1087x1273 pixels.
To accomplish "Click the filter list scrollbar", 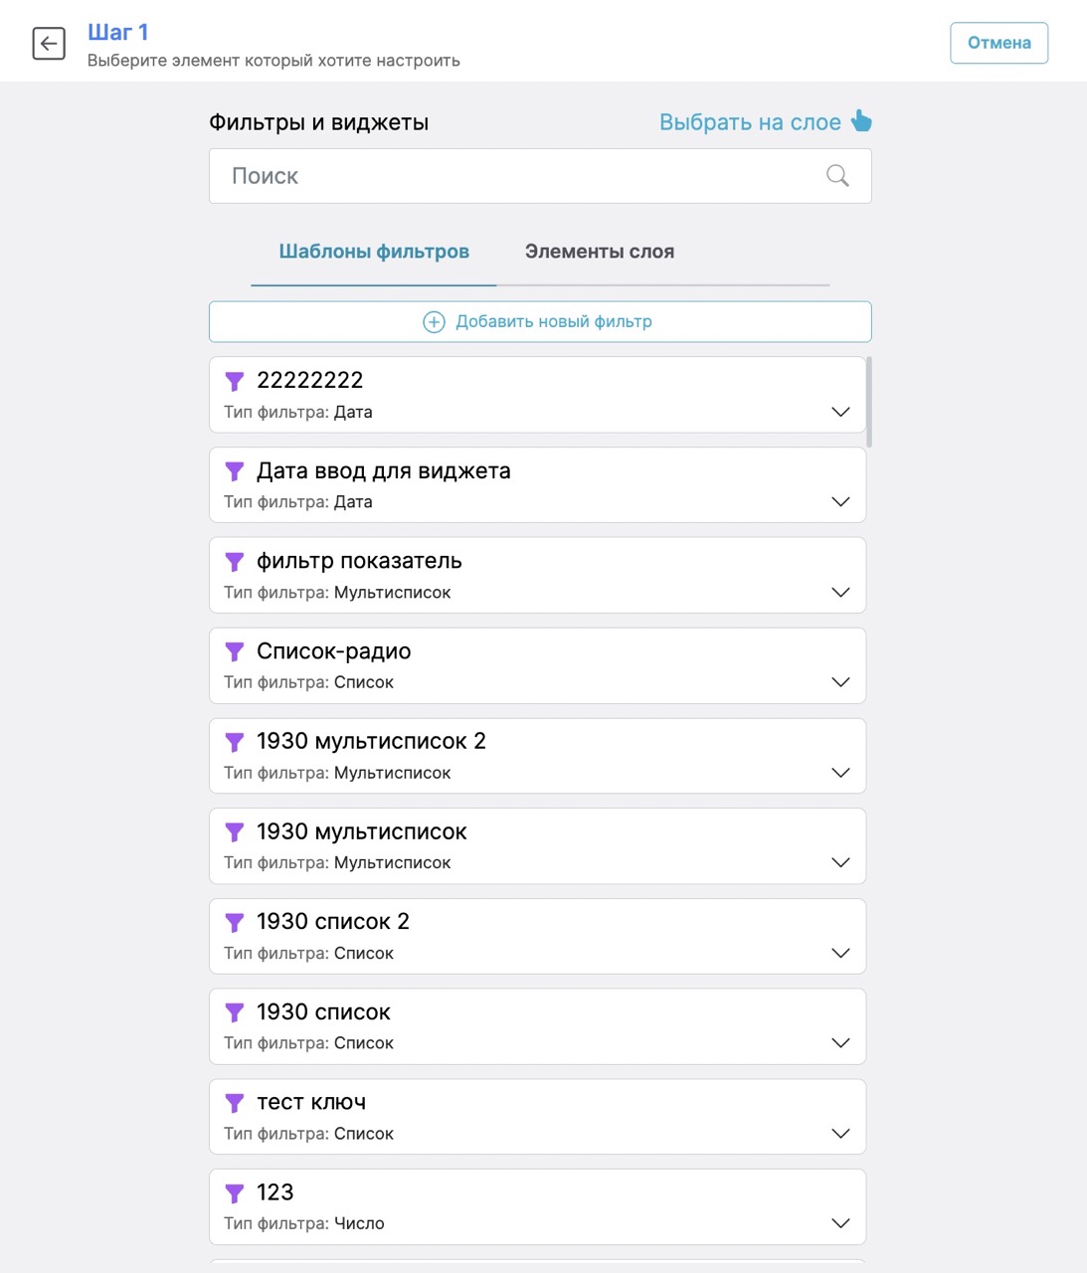I will click(x=869, y=403).
